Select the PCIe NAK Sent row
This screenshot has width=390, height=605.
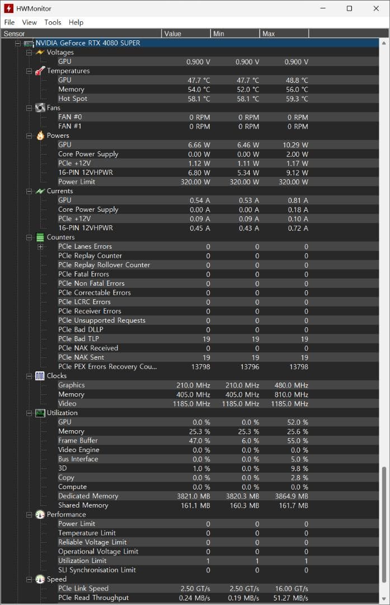218,357
